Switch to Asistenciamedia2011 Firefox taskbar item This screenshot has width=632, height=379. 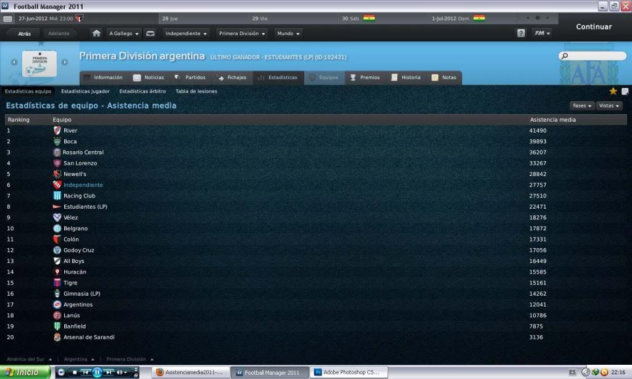click(x=190, y=372)
